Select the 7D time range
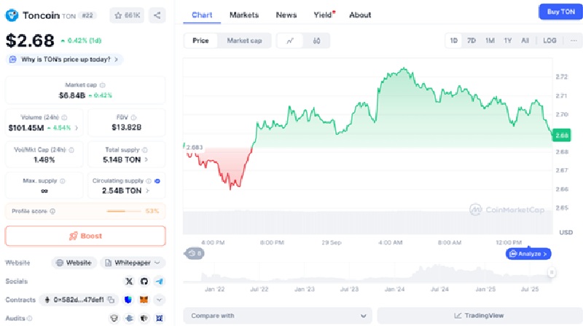 pyautogui.click(x=472, y=41)
